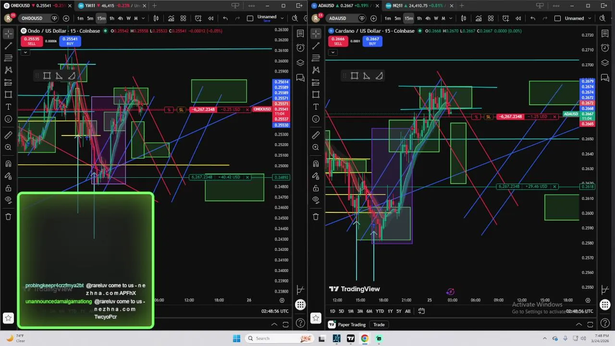
Task: Open the emoji icons tool in ONDOUSD left toolbar
Action: [x=8, y=119]
